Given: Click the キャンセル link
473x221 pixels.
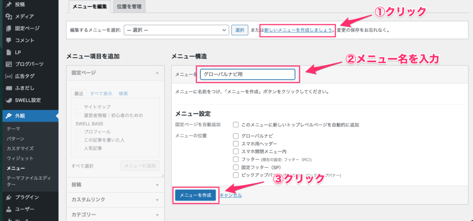Looking at the screenshot, I should click(230, 195).
